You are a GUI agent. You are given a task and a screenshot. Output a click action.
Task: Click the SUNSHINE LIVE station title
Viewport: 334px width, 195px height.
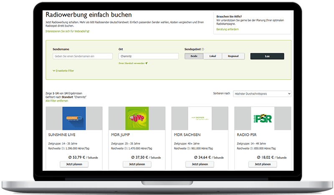[62, 135]
